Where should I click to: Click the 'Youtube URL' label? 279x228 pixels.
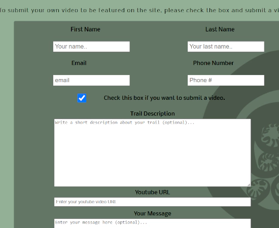tap(153, 193)
